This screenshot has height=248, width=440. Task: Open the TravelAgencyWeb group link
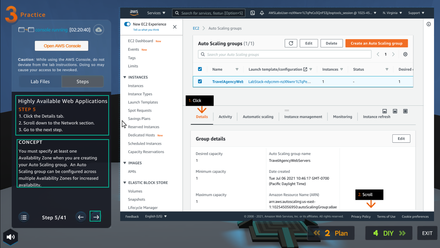click(x=228, y=82)
